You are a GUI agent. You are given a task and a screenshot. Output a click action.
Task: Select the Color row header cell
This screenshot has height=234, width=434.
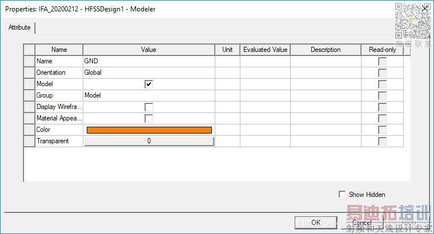[29, 130]
